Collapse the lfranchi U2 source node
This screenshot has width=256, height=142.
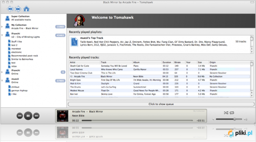(x=2, y=35)
